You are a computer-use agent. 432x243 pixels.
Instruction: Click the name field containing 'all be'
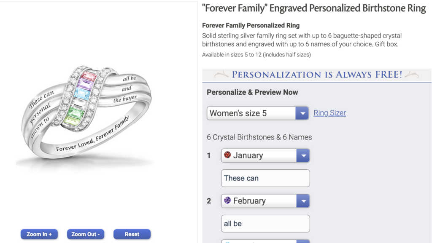[265, 223]
